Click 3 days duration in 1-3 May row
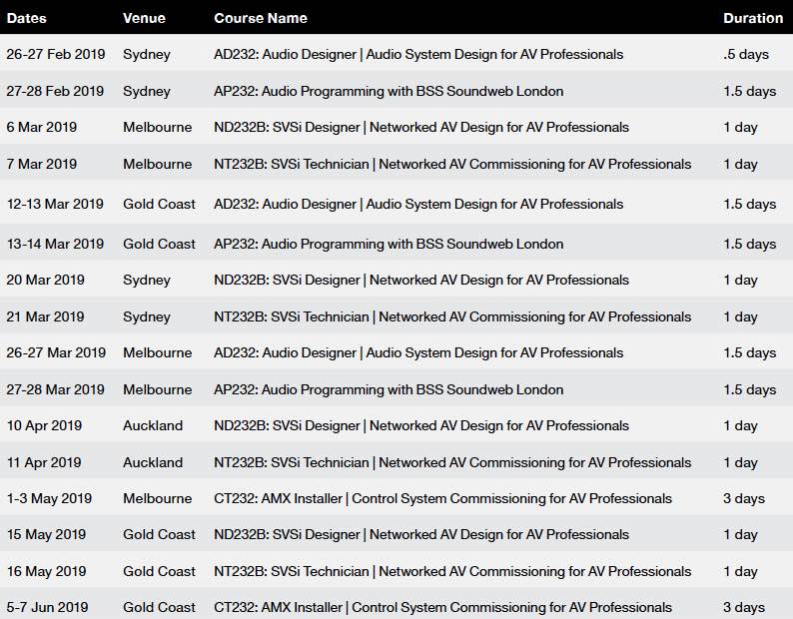 click(x=744, y=498)
